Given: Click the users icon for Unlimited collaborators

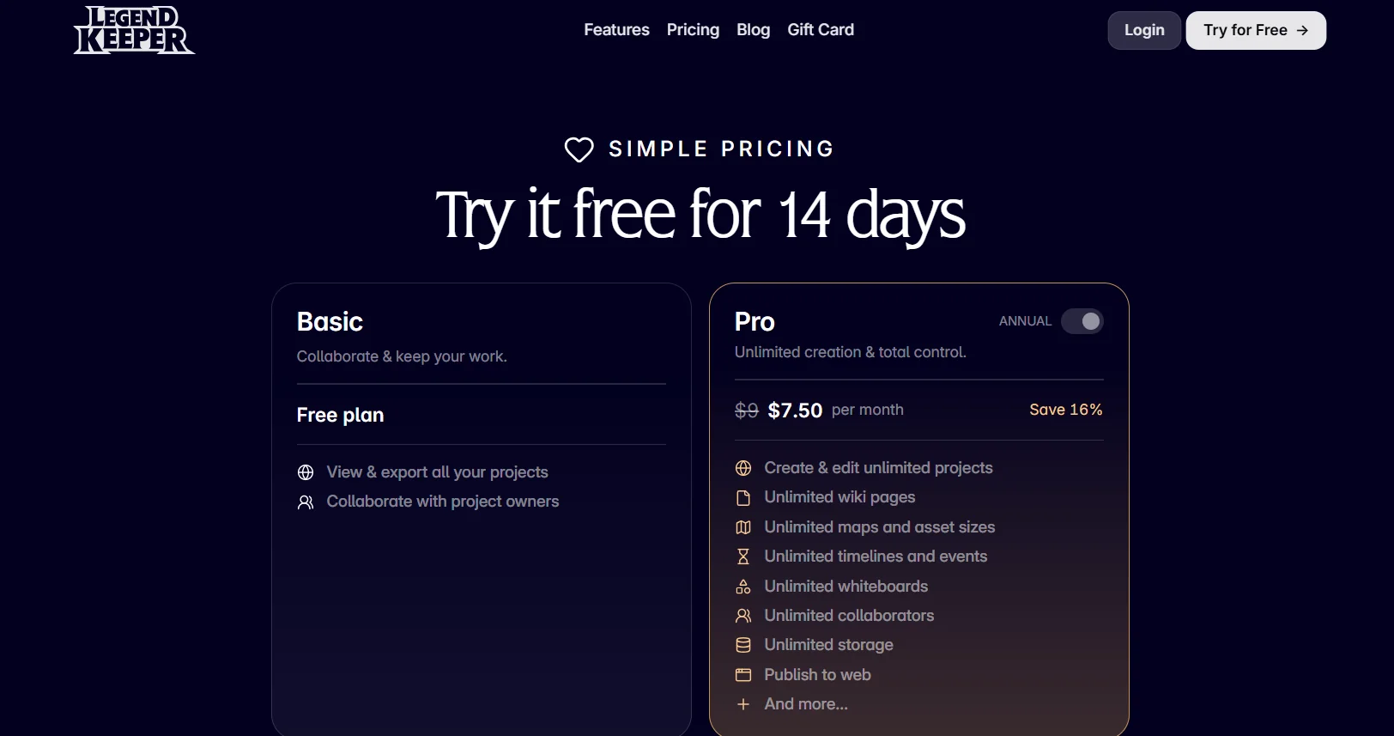Looking at the screenshot, I should click(743, 616).
